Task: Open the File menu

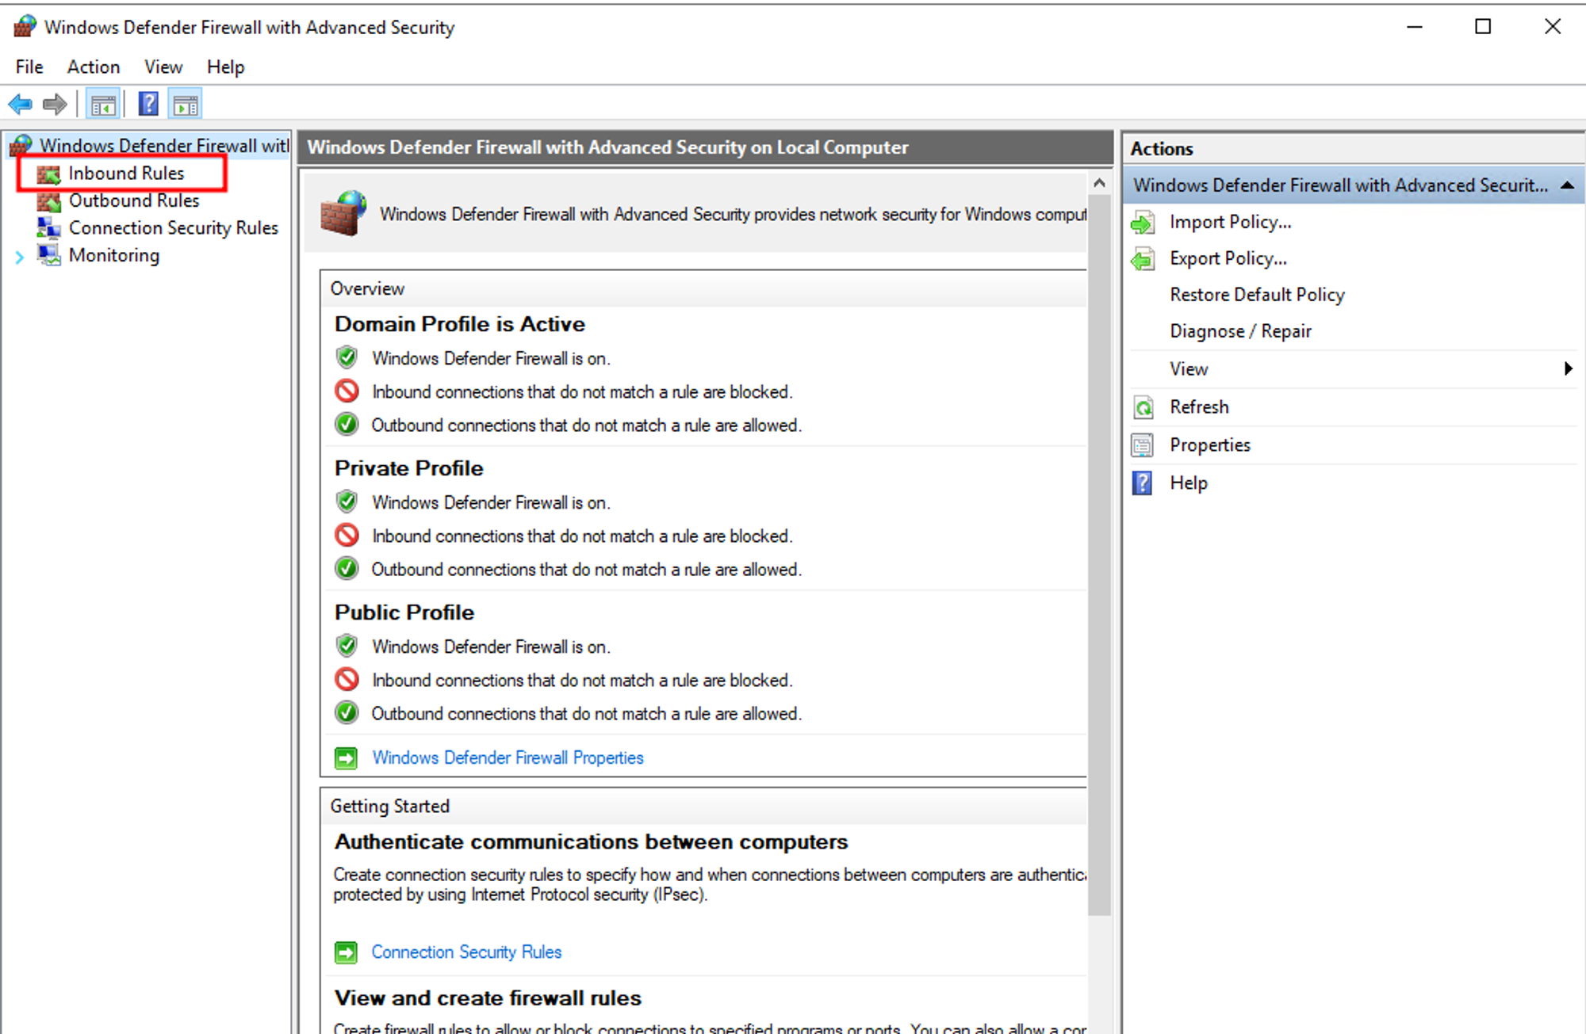Action: [x=29, y=67]
